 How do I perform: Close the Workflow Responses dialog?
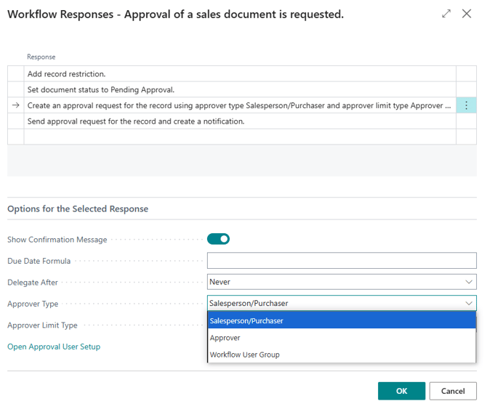coord(467,14)
